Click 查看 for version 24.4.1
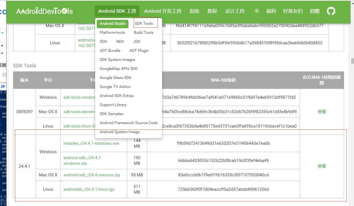Screen dimensions: 354x206 tap(322, 166)
